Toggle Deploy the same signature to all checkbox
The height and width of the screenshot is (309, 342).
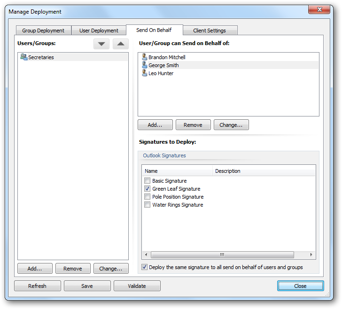[x=144, y=267]
